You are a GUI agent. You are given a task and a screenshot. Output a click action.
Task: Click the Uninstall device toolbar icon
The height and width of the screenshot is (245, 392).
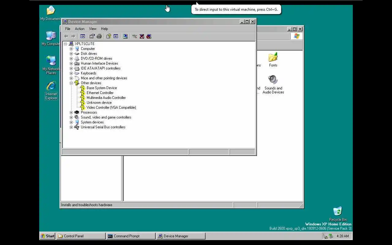142,36
